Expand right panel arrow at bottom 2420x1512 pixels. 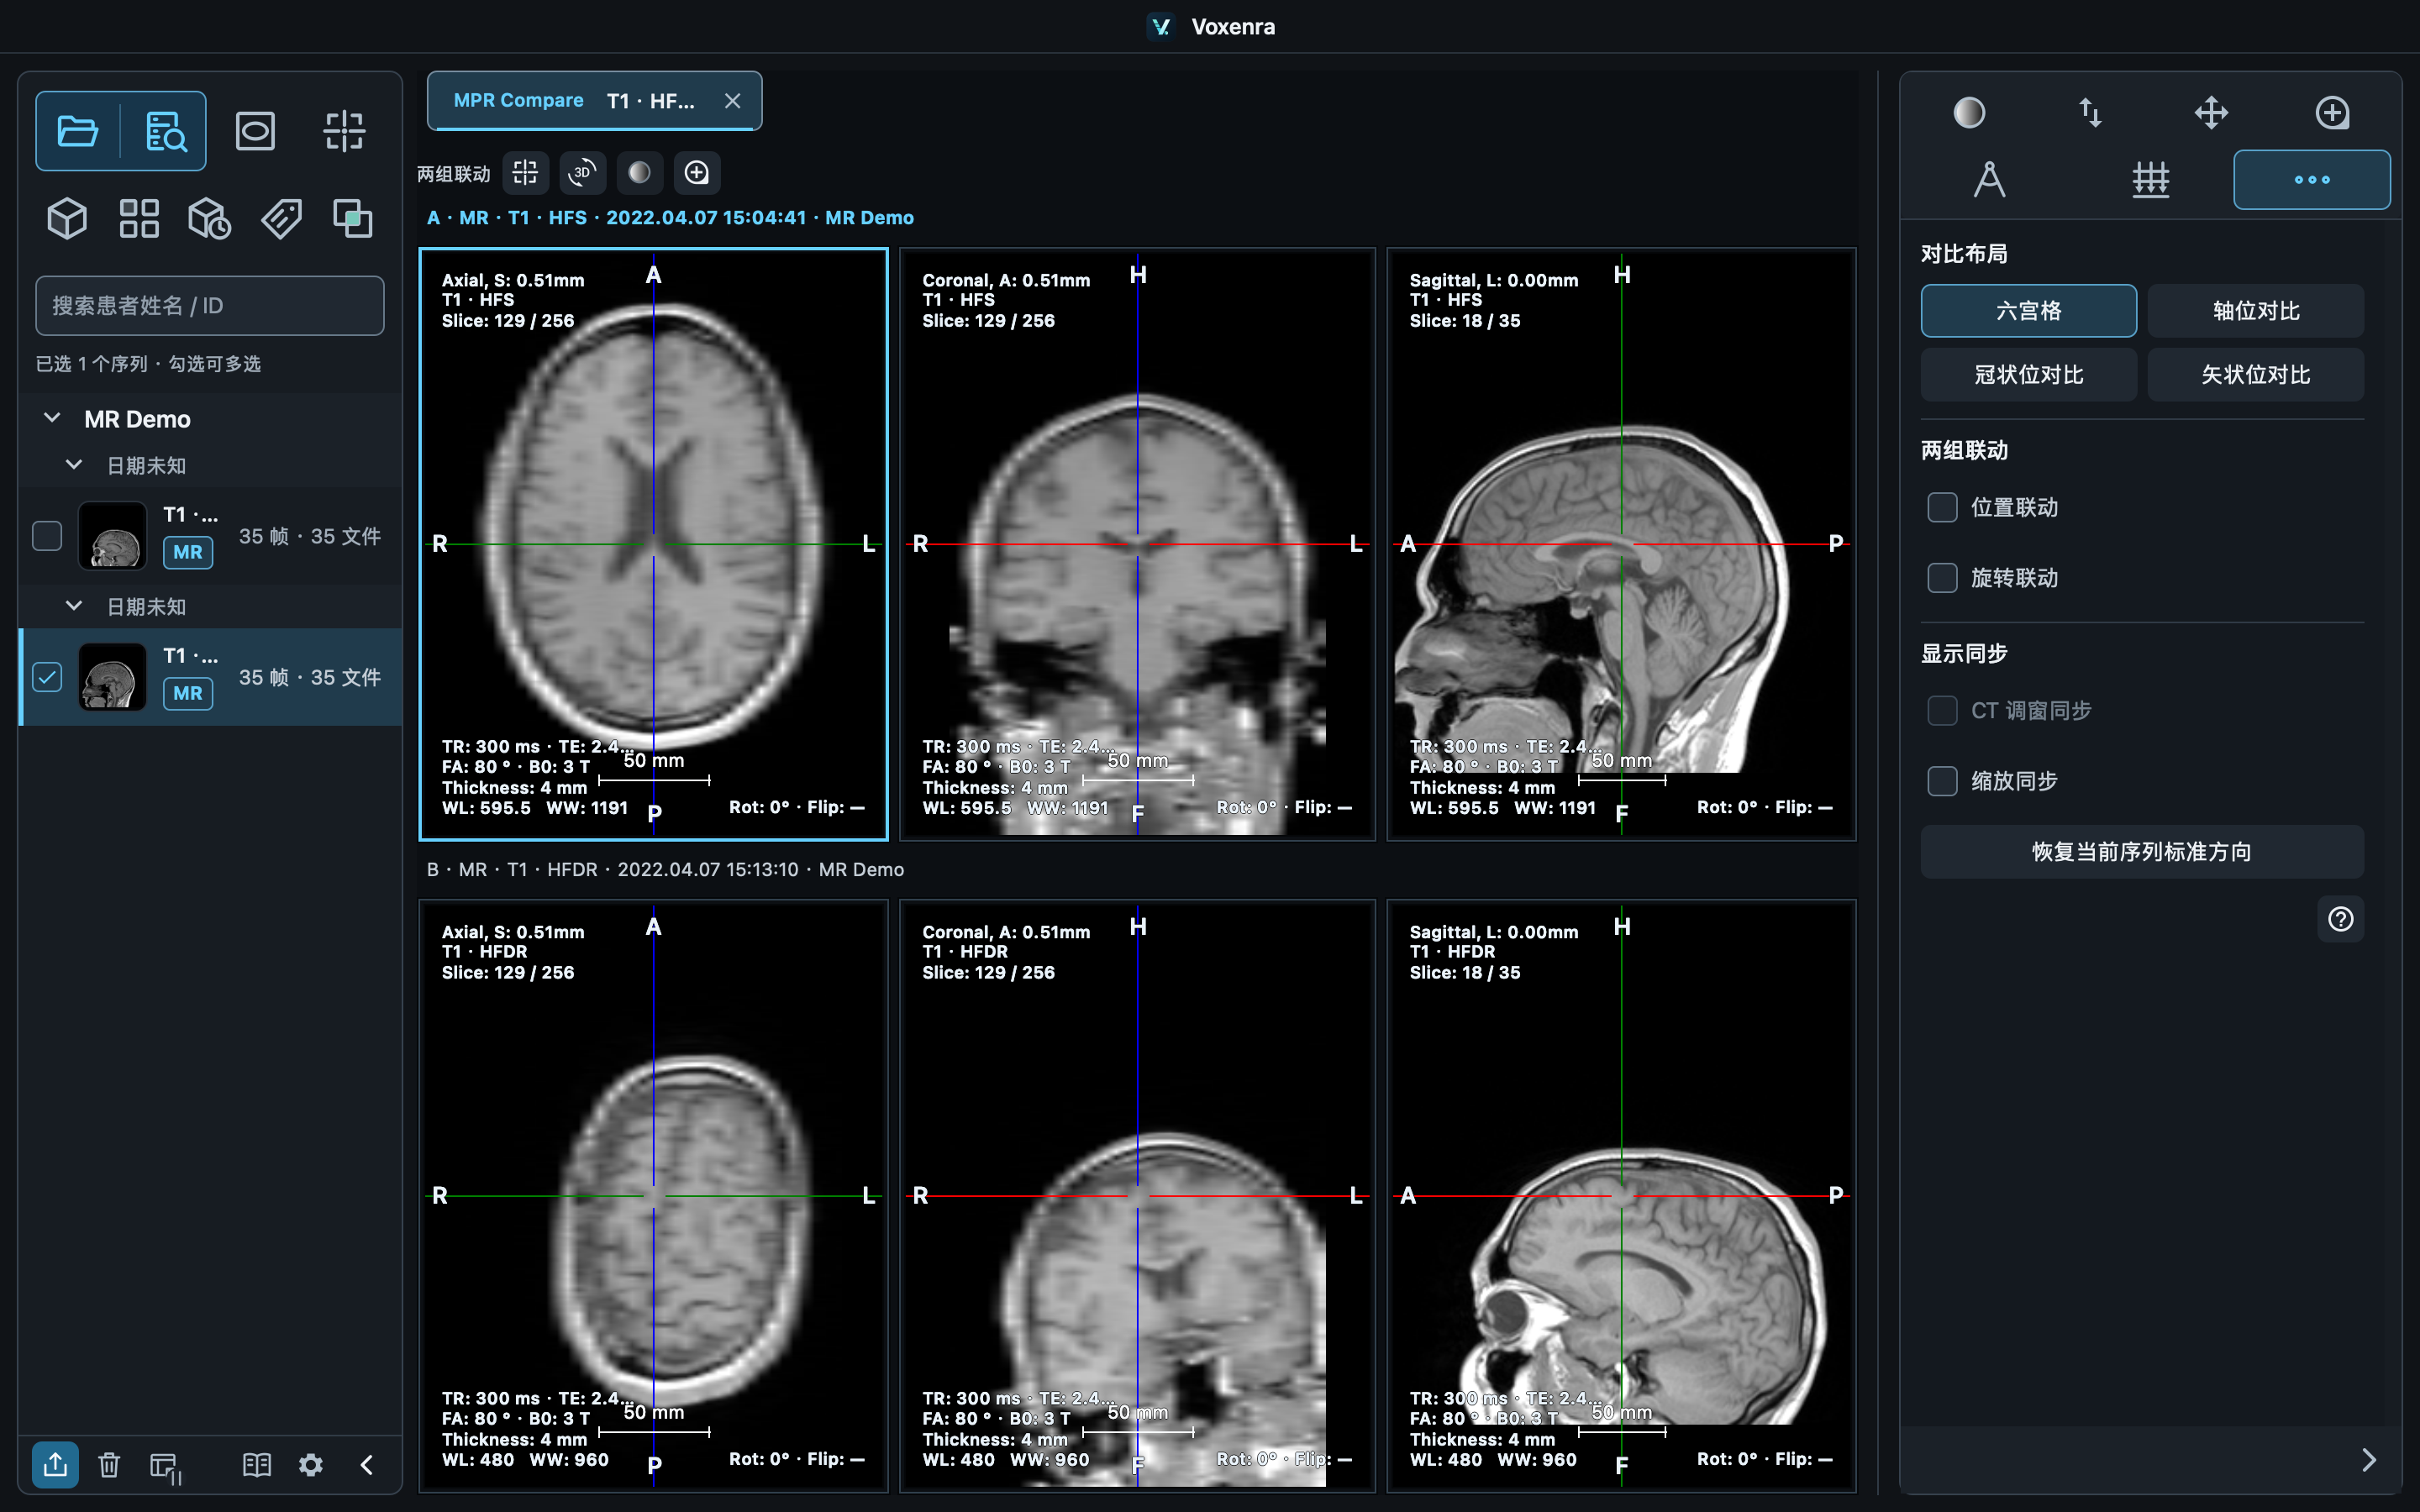tap(2368, 1460)
